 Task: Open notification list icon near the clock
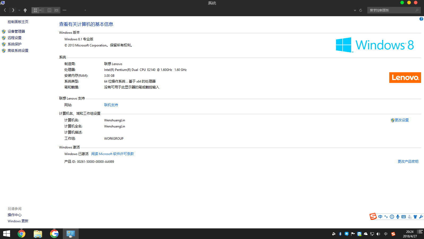[x=420, y=232]
